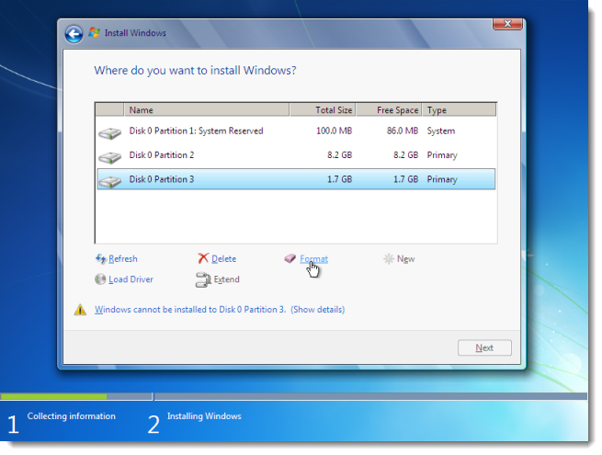602x455 pixels.
Task: Click the drive icon beside Disk 0 Partition 3
Action: coord(109,181)
